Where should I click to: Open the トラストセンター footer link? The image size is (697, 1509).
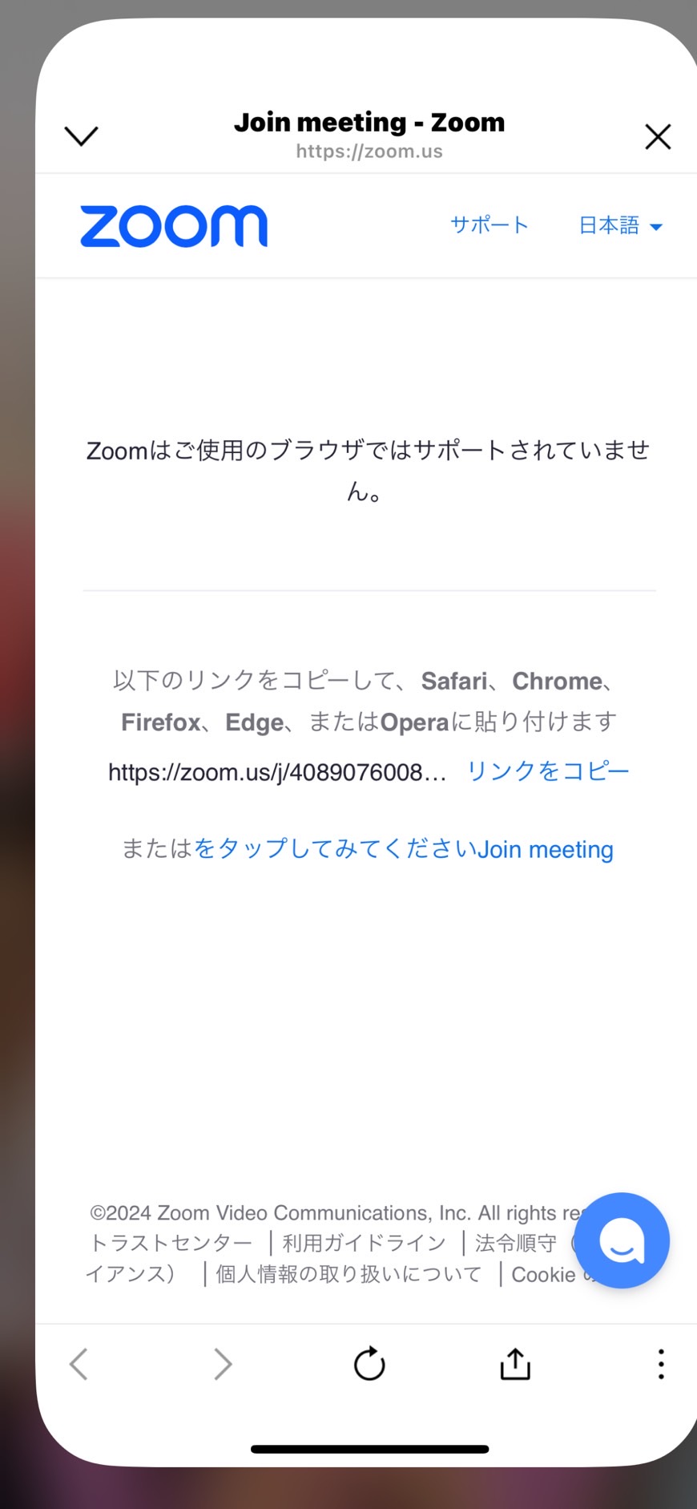tap(171, 1243)
